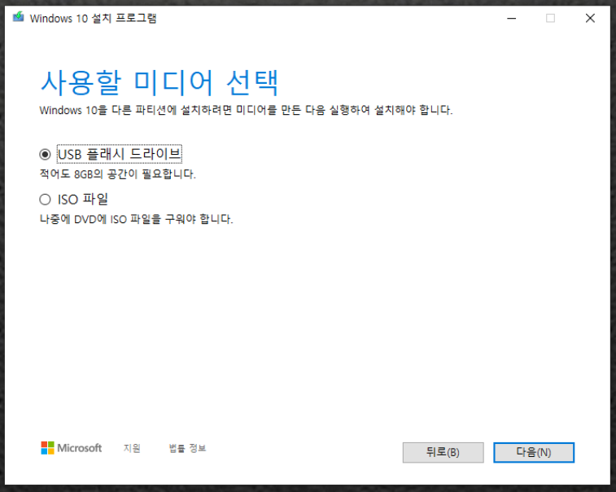The image size is (616, 492).
Task: Click the 사용할 미디어 선택 heading
Action: coord(159,83)
